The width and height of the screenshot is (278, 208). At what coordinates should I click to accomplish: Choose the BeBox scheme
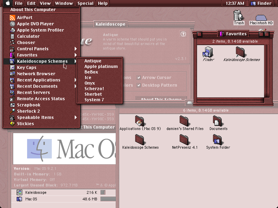(x=99, y=72)
